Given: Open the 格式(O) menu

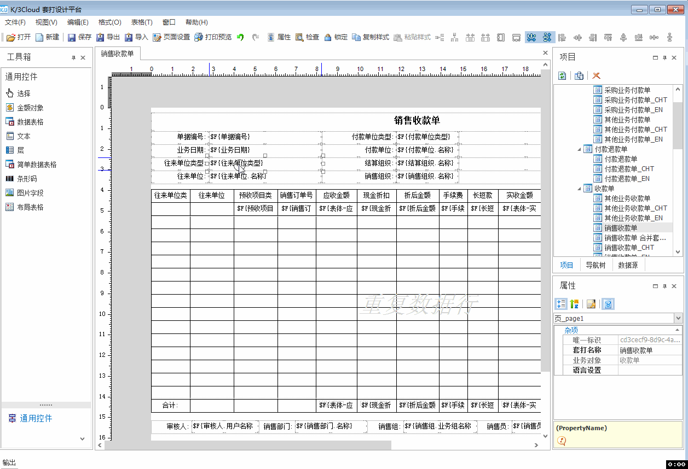Looking at the screenshot, I should tap(109, 22).
